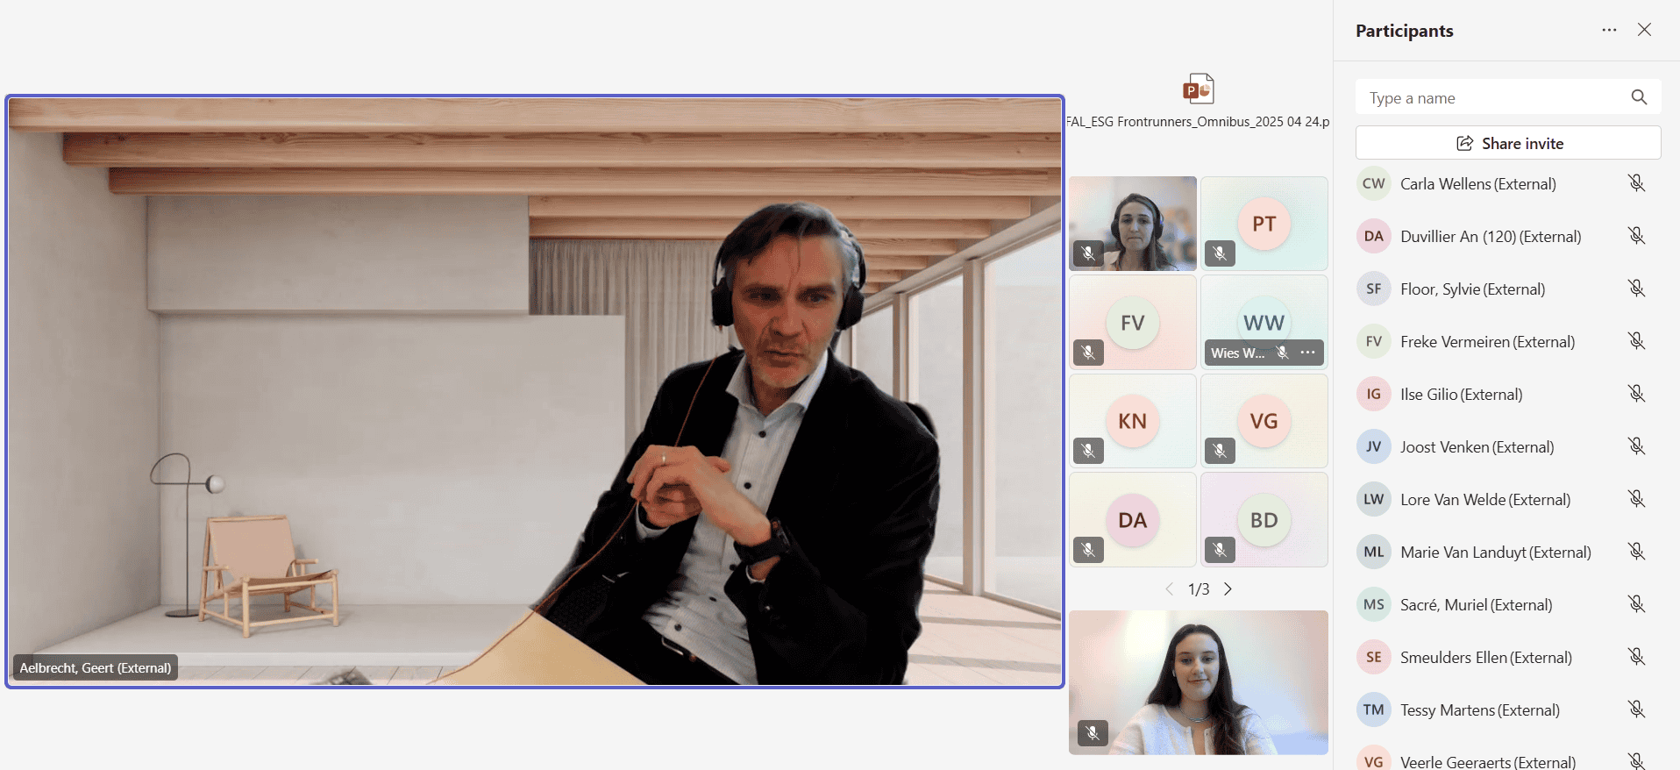
Task: Open more options on Wies W tile
Action: pos(1307,353)
